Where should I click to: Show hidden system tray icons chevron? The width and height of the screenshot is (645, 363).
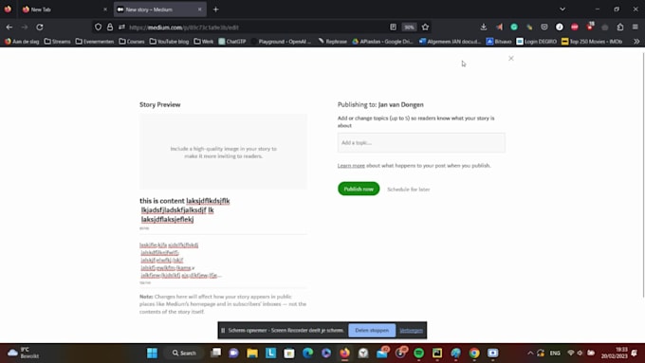[530, 354]
